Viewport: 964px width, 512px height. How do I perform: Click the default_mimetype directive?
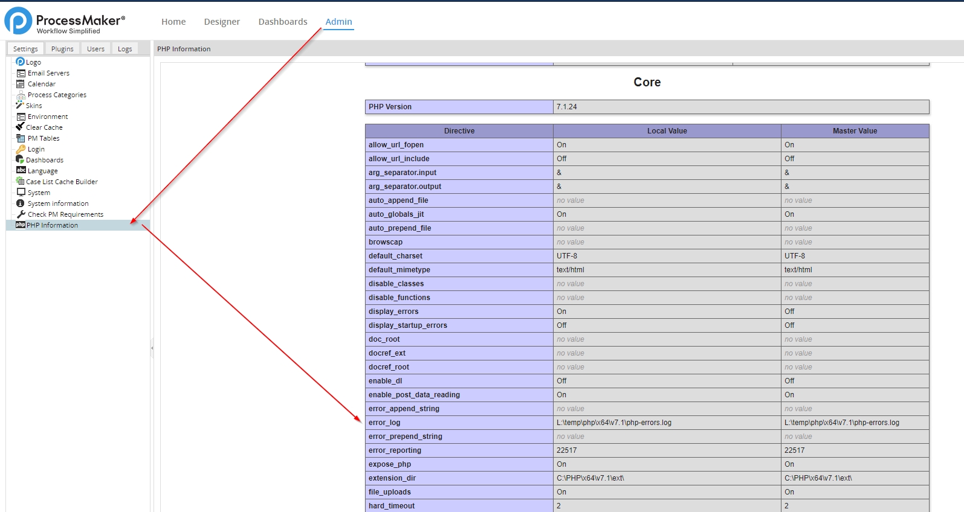400,270
